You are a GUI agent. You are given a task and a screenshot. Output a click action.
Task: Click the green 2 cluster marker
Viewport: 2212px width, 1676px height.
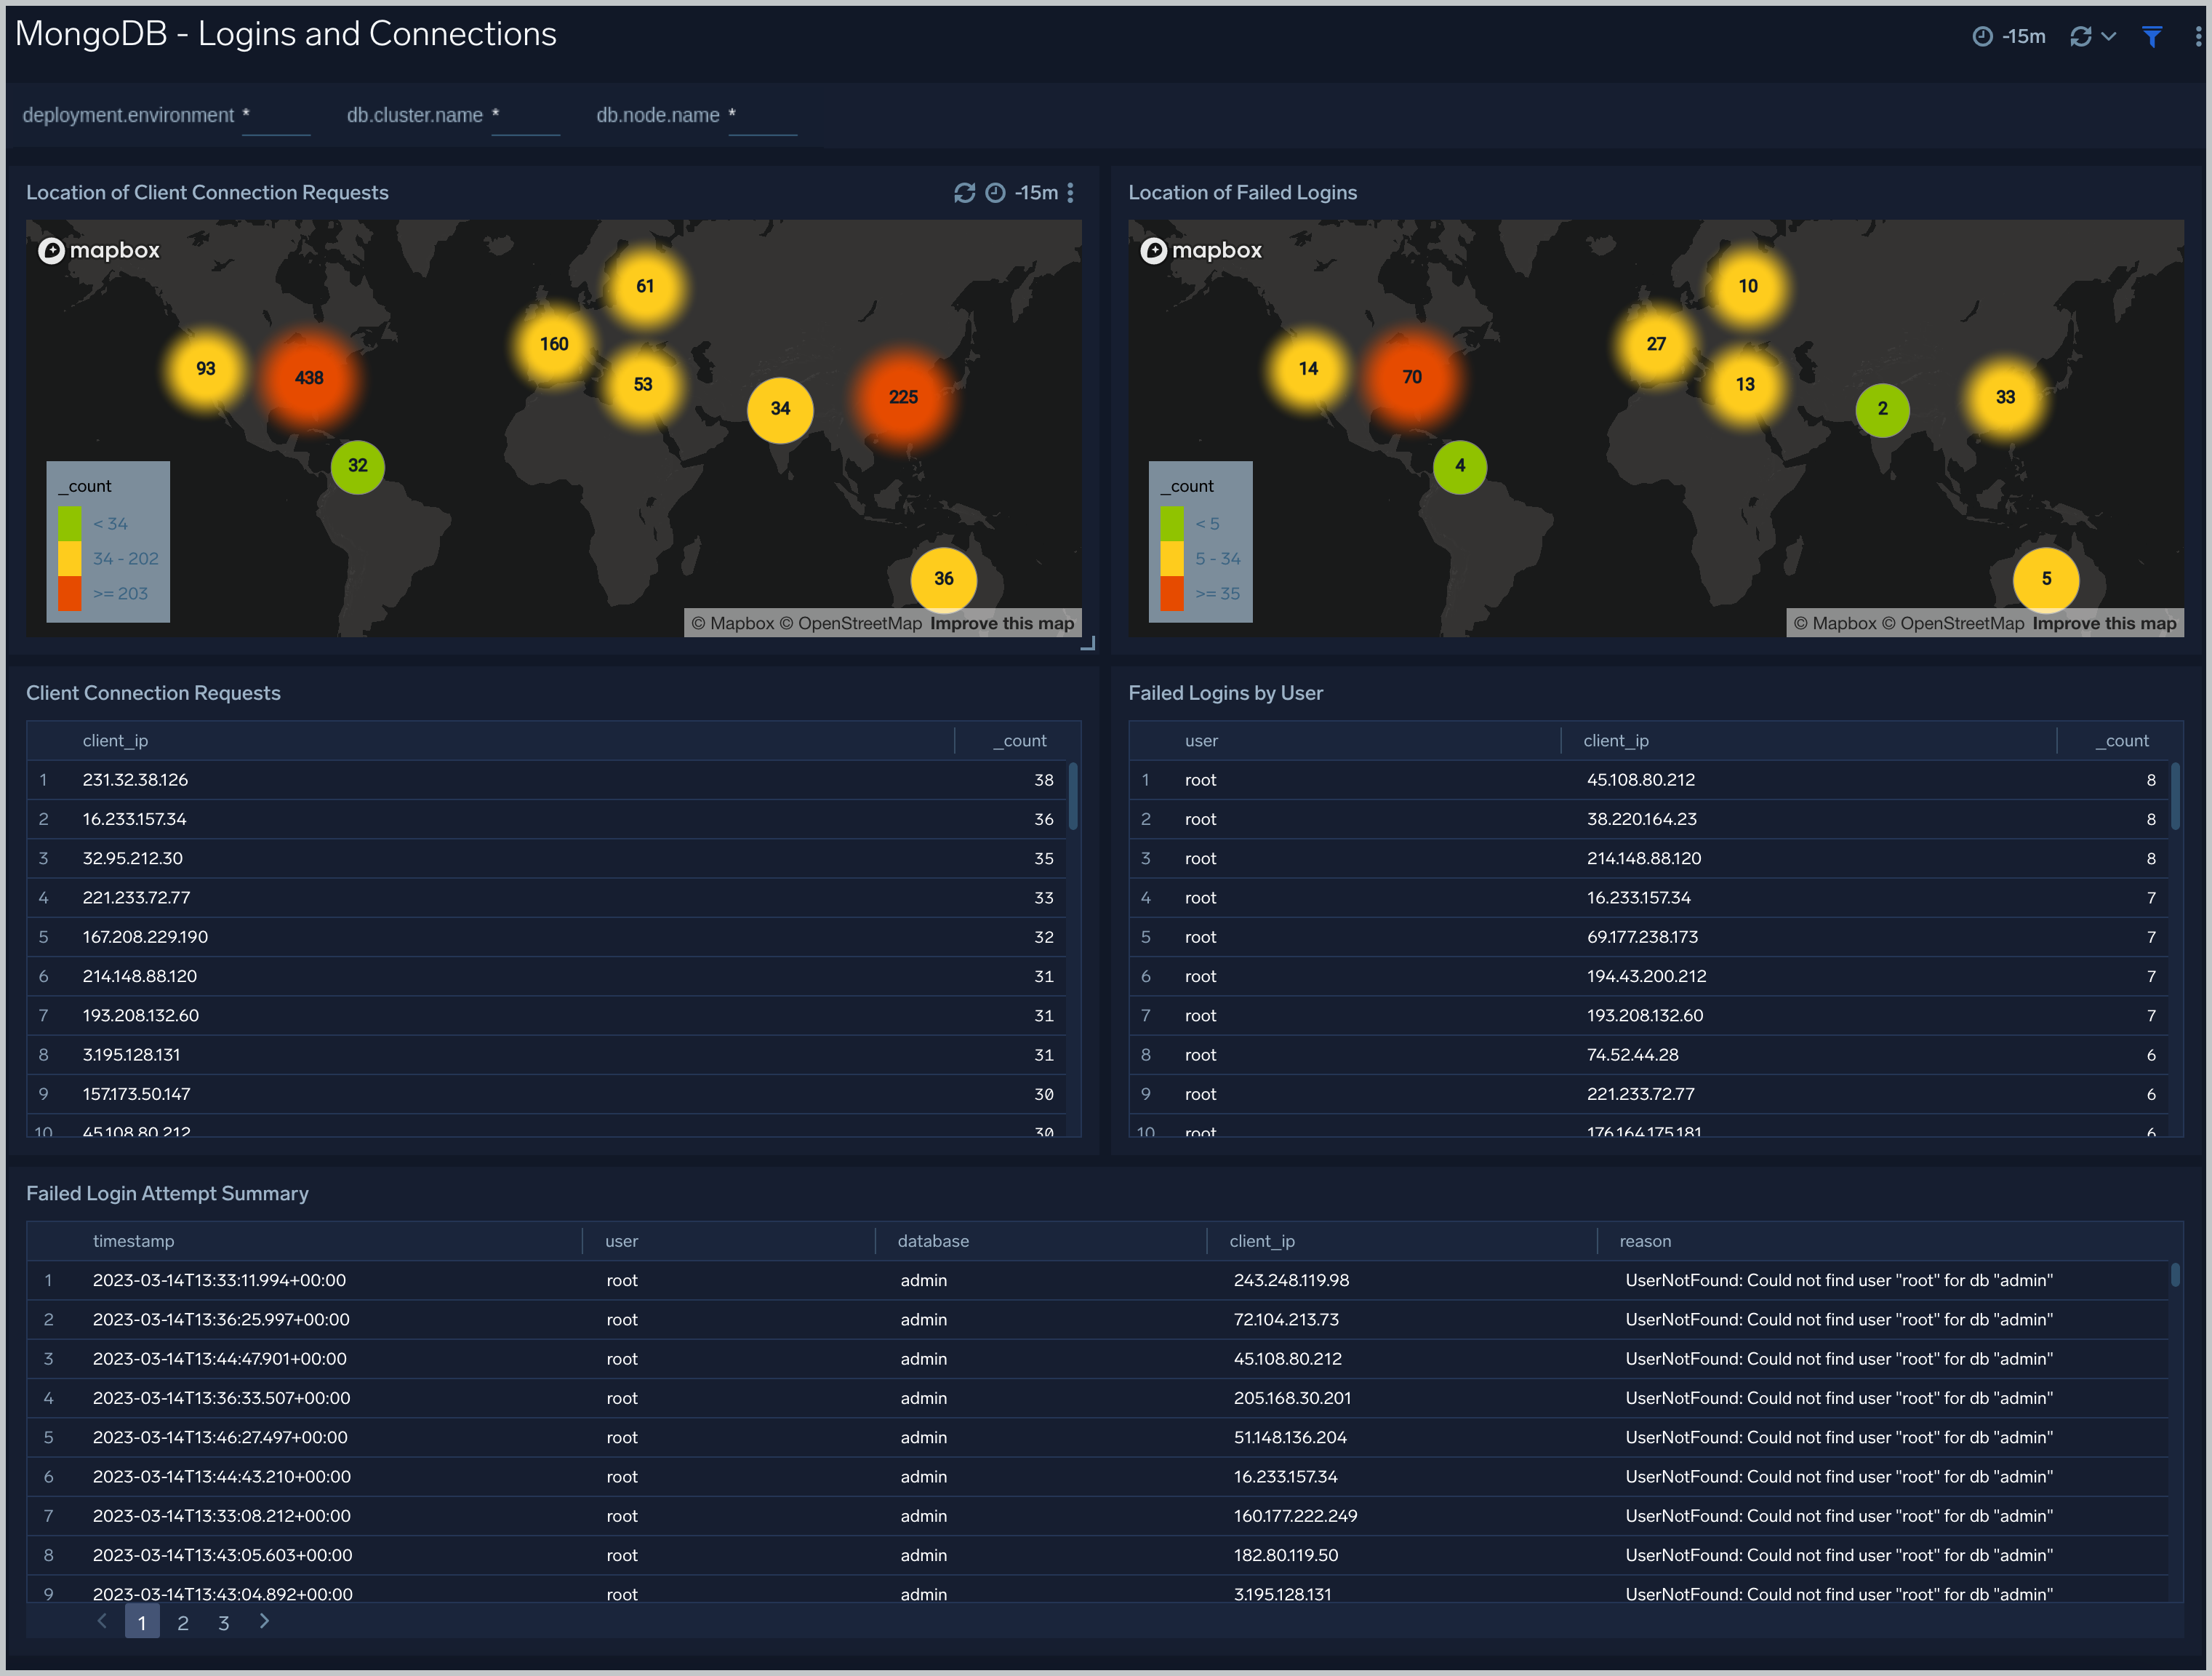tap(1882, 410)
